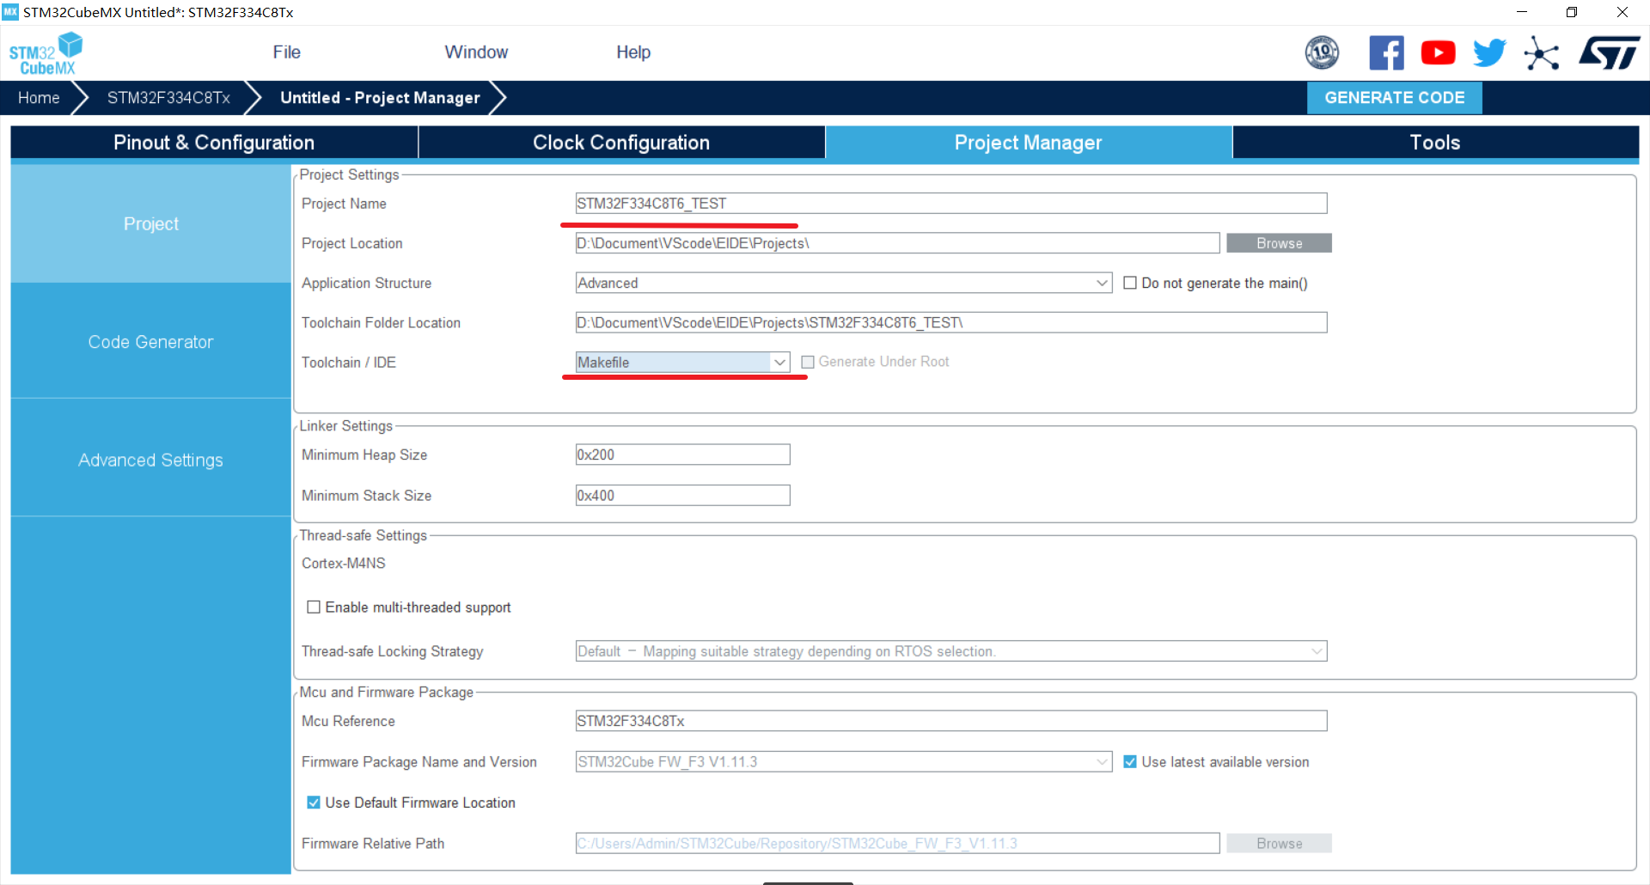Image resolution: width=1650 pixels, height=885 pixels.
Task: Uncheck 'Use latest available version'
Action: 1130,761
